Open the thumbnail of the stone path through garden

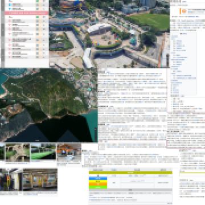(18, 153)
